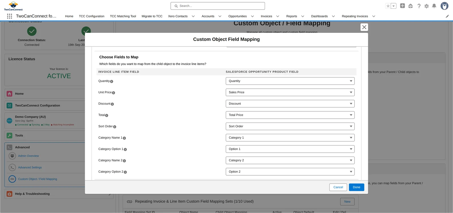Click the Custom Object / Field Mapping link icon
Screen dimensions: 453x213
click(x=12, y=179)
